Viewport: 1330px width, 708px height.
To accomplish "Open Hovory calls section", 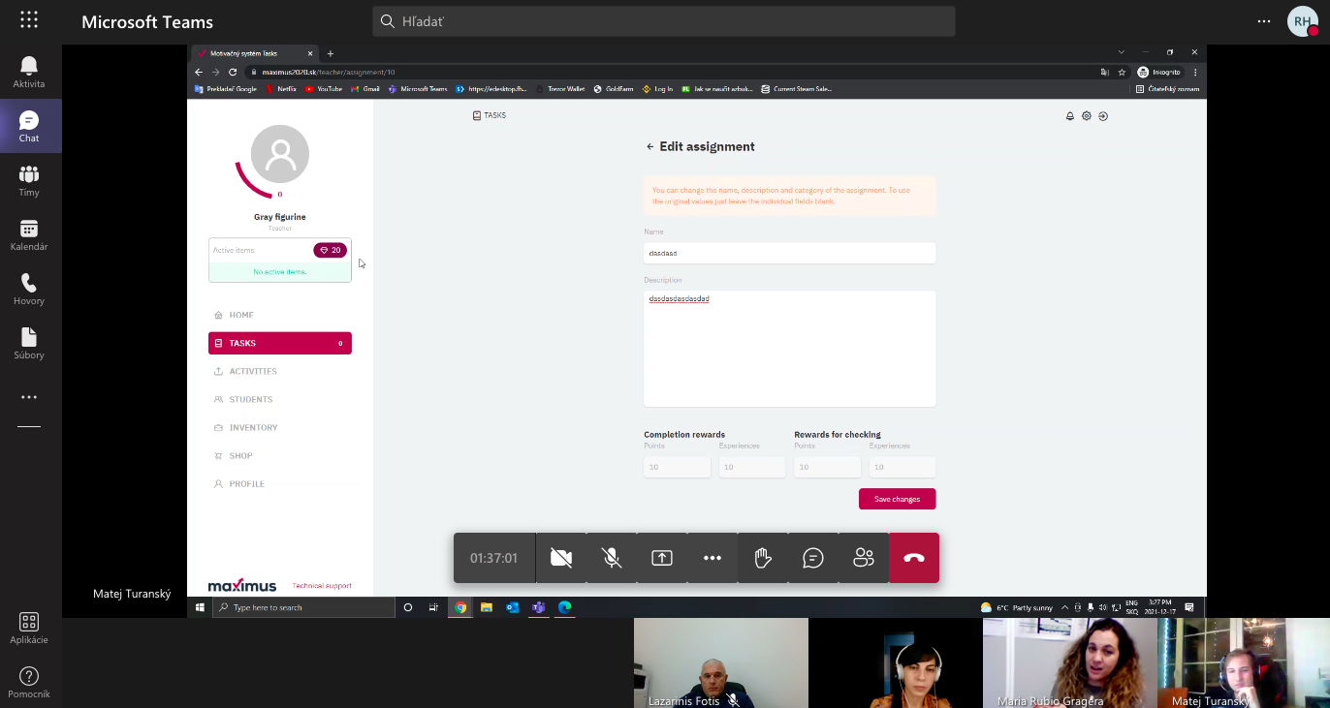I will tap(29, 289).
